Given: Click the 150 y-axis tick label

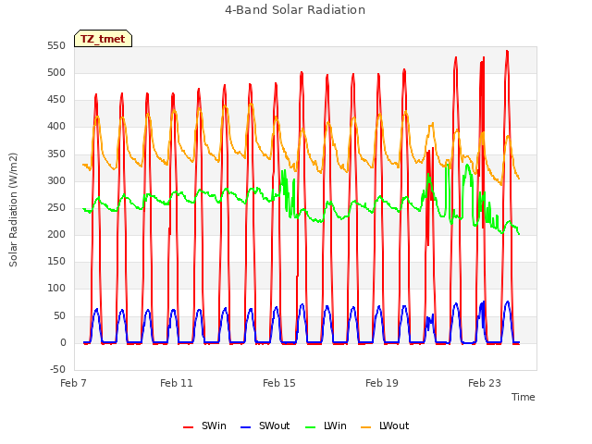Looking at the screenshot, I should tap(56, 262).
